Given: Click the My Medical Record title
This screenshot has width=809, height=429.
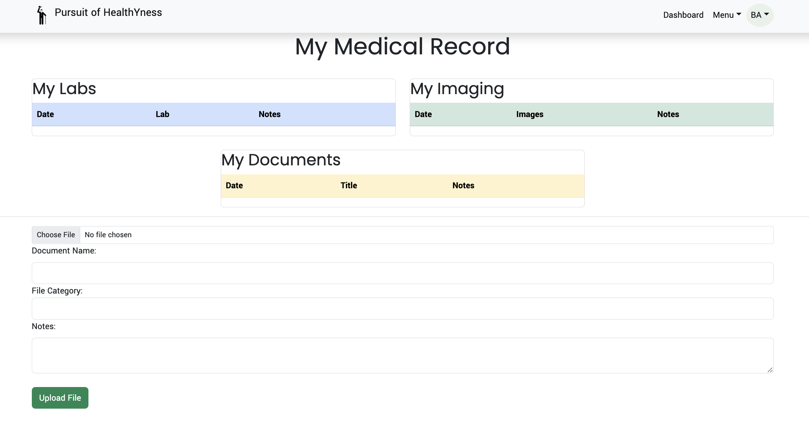Looking at the screenshot, I should coord(402,47).
